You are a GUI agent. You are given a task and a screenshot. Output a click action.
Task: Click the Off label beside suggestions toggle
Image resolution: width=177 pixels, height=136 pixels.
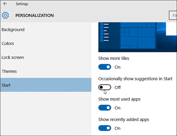coord(118,87)
